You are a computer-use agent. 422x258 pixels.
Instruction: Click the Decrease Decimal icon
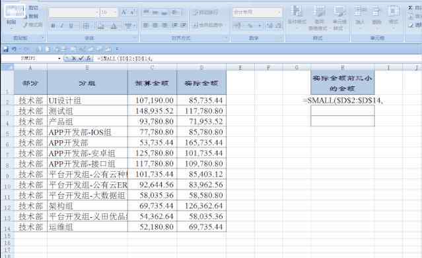(278, 26)
